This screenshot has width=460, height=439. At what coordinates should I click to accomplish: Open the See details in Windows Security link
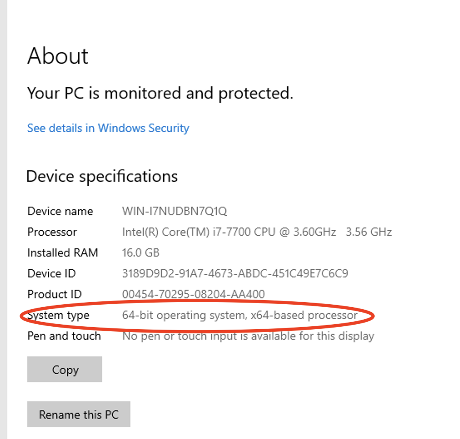108,128
